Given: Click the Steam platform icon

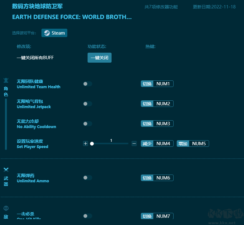Looking at the screenshot, I should point(47,33).
